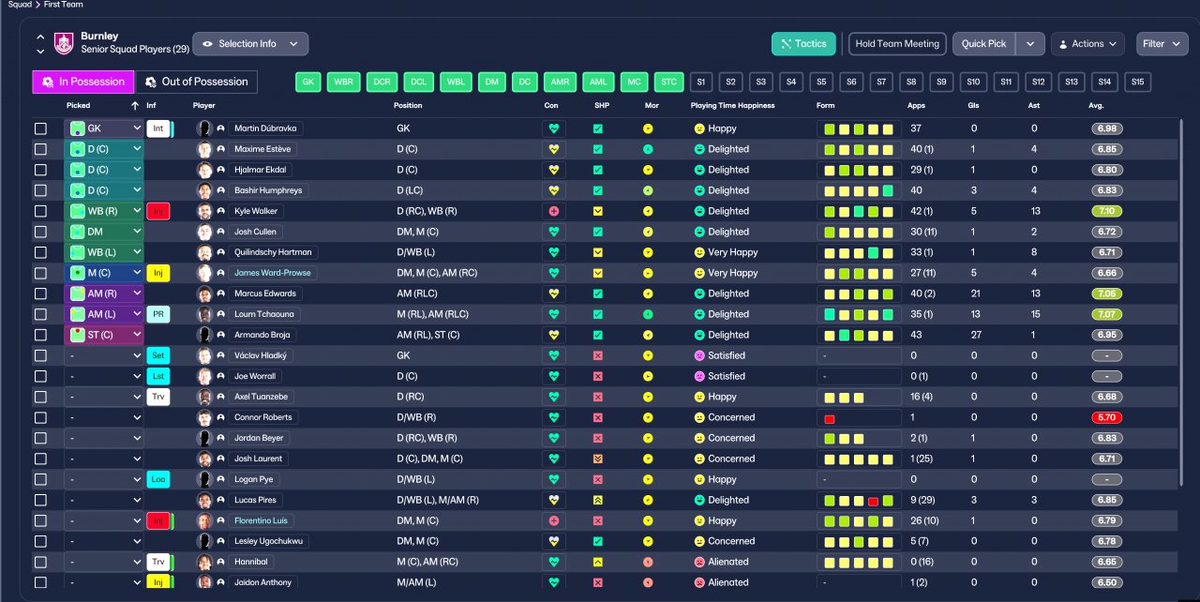Click James Ward-Prowse's yellow Inj status badge
Image resolution: width=1200 pixels, height=602 pixels.
(x=158, y=273)
